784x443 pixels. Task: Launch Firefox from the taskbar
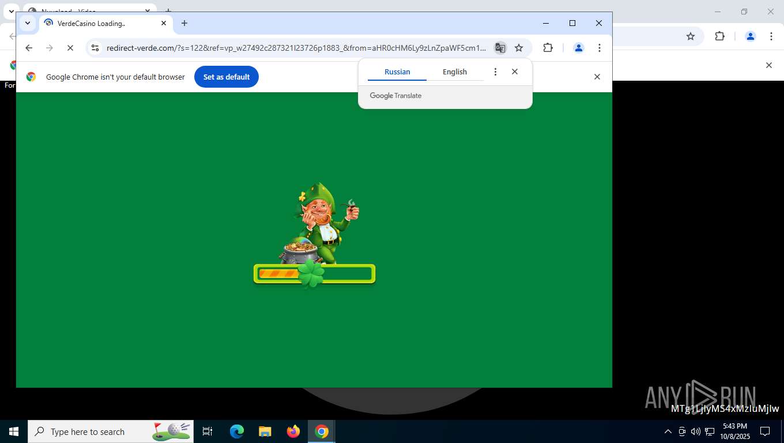(x=293, y=431)
